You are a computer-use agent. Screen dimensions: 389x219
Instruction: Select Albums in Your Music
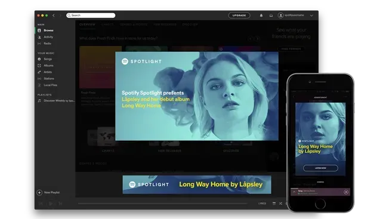coord(48,66)
